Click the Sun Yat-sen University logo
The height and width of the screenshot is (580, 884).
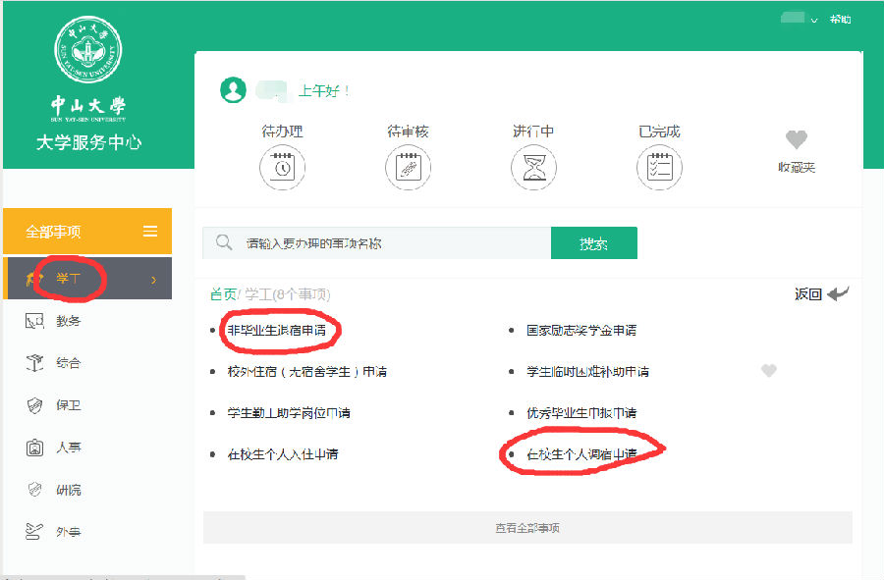point(87,51)
